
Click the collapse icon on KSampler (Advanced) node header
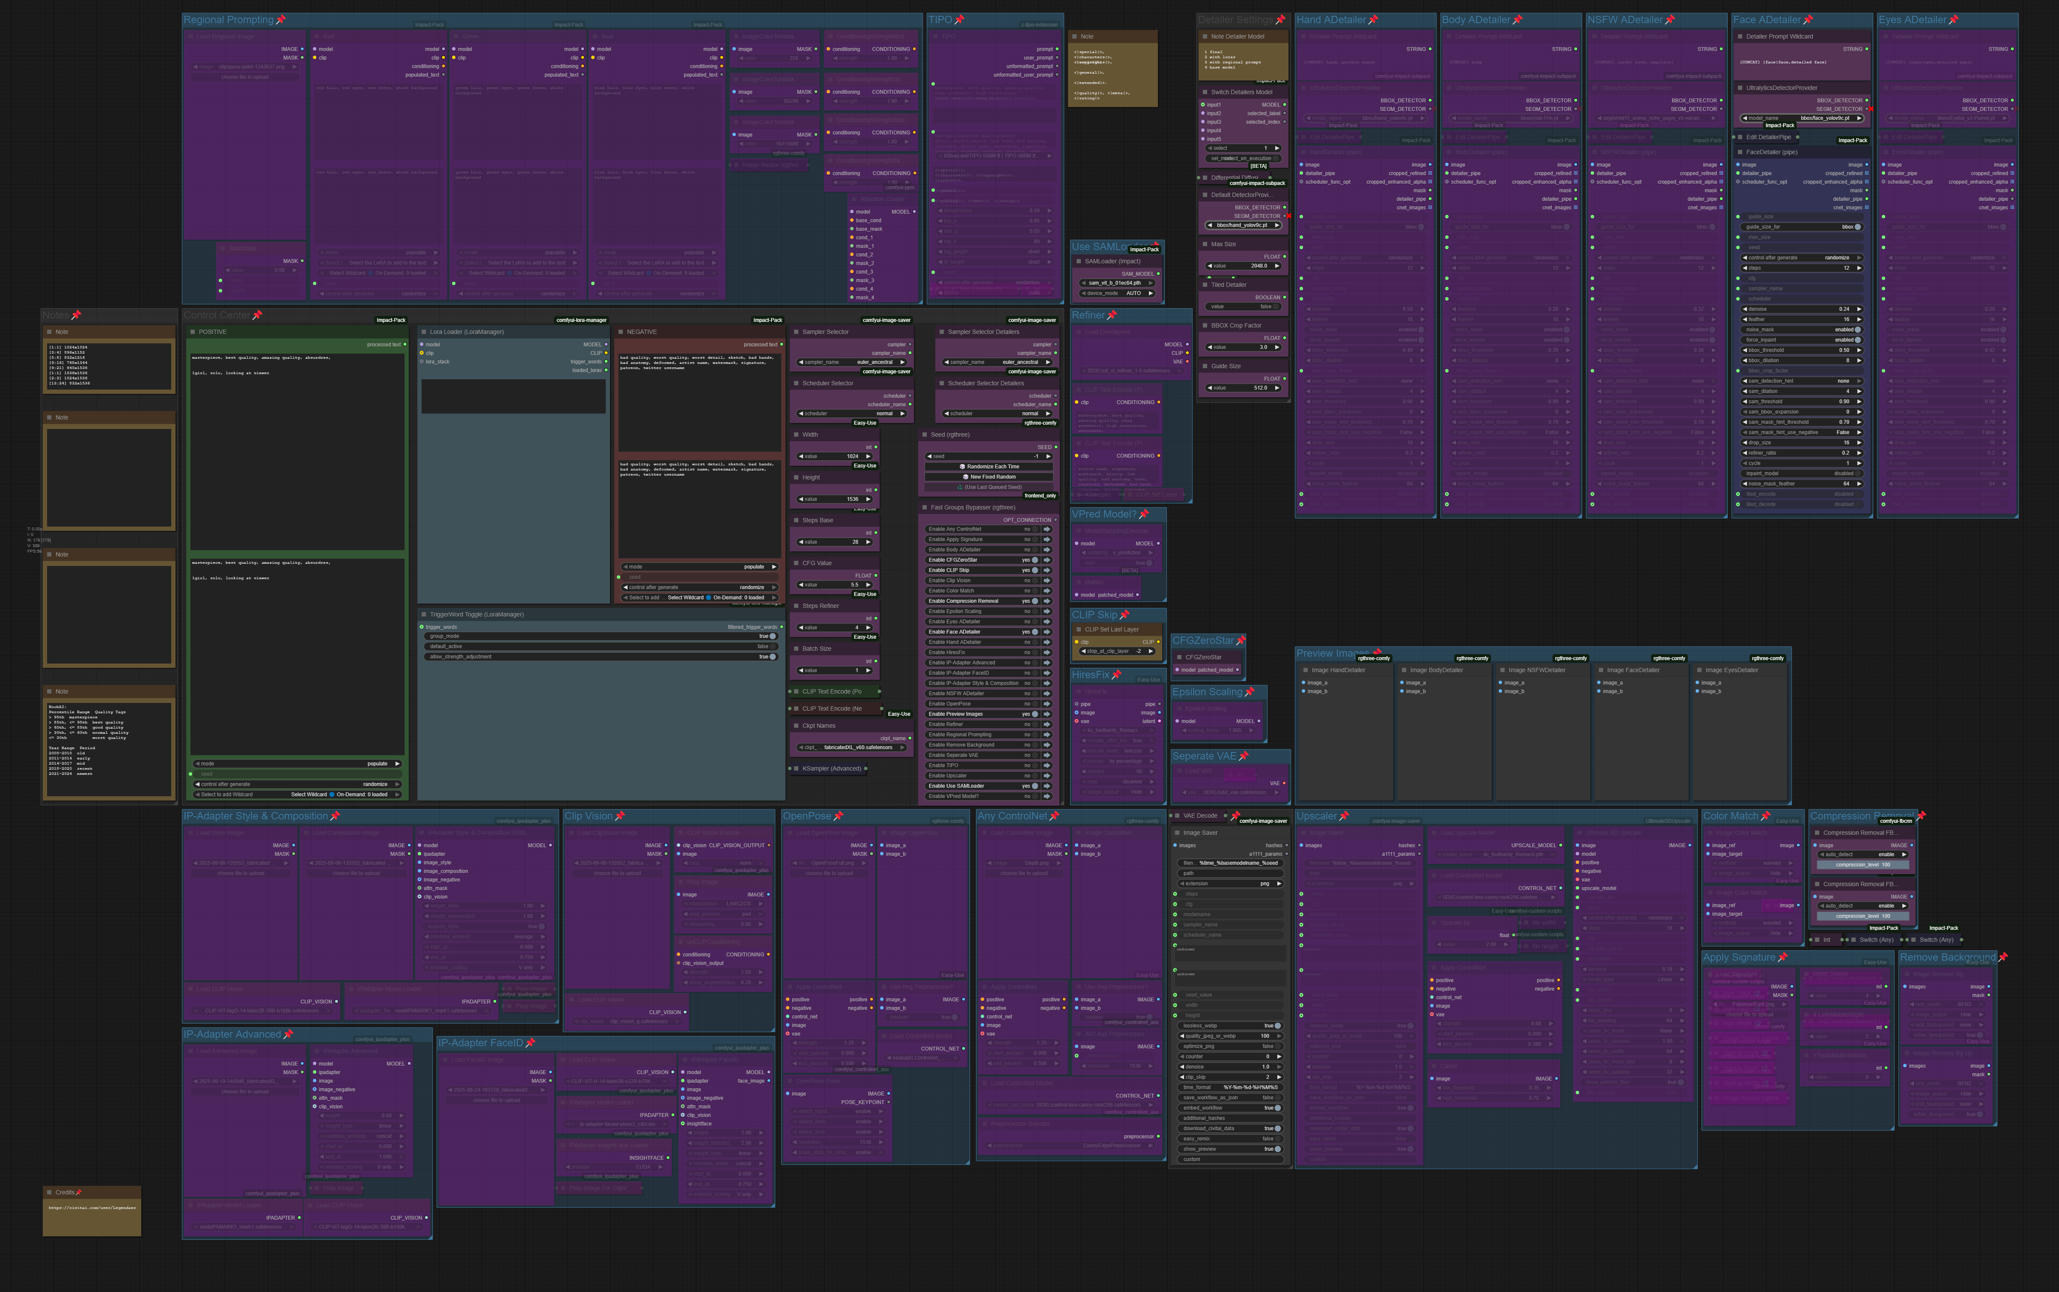796,767
